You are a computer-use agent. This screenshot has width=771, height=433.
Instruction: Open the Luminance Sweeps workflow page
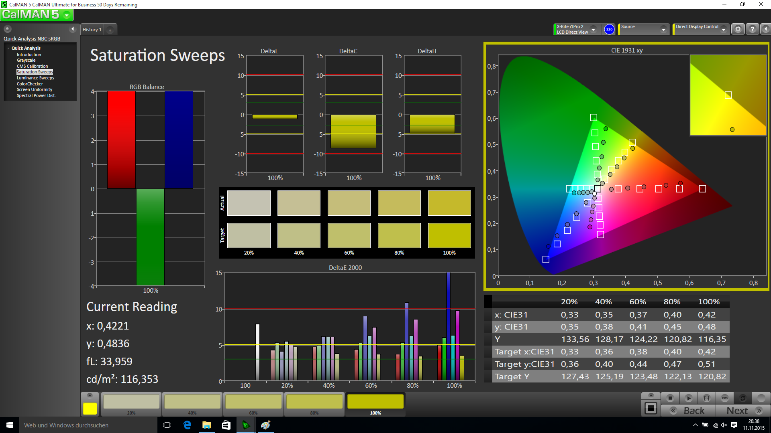point(35,78)
